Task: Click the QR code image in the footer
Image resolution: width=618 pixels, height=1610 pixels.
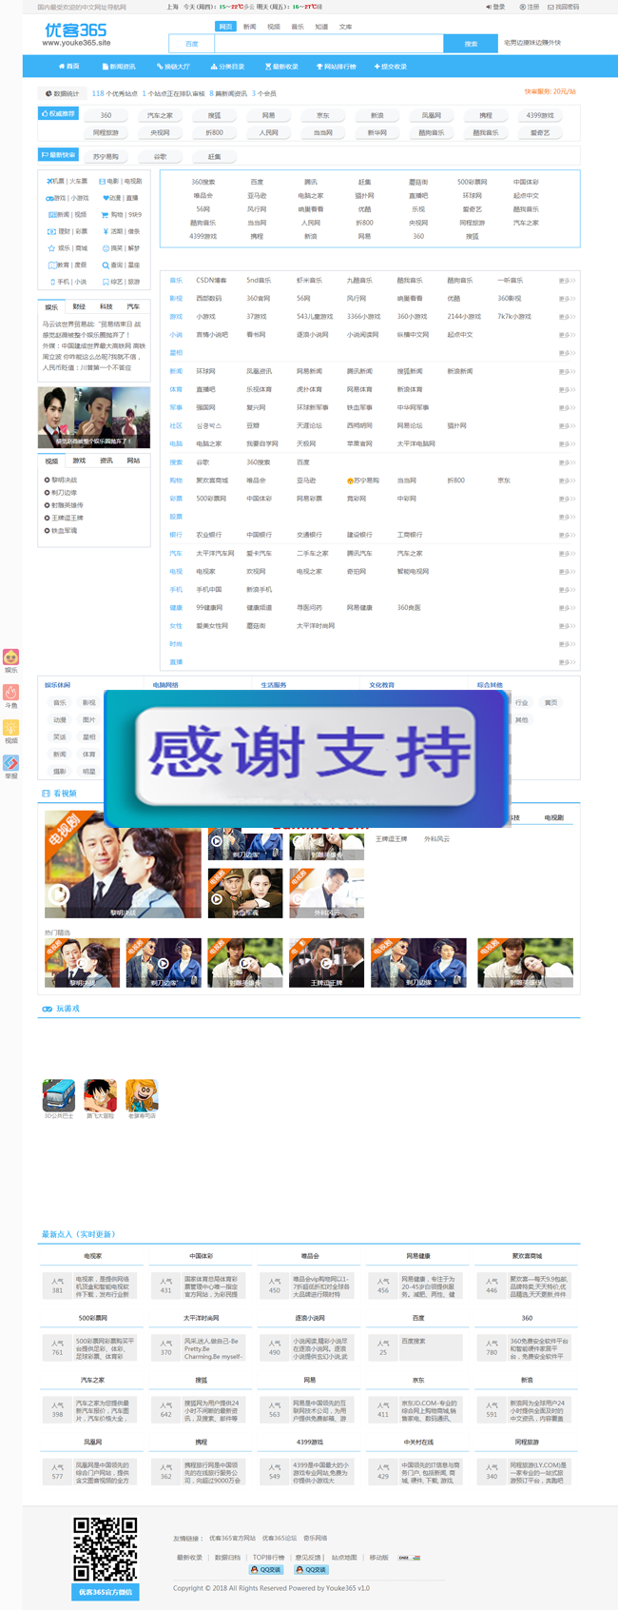Action: tap(106, 1550)
